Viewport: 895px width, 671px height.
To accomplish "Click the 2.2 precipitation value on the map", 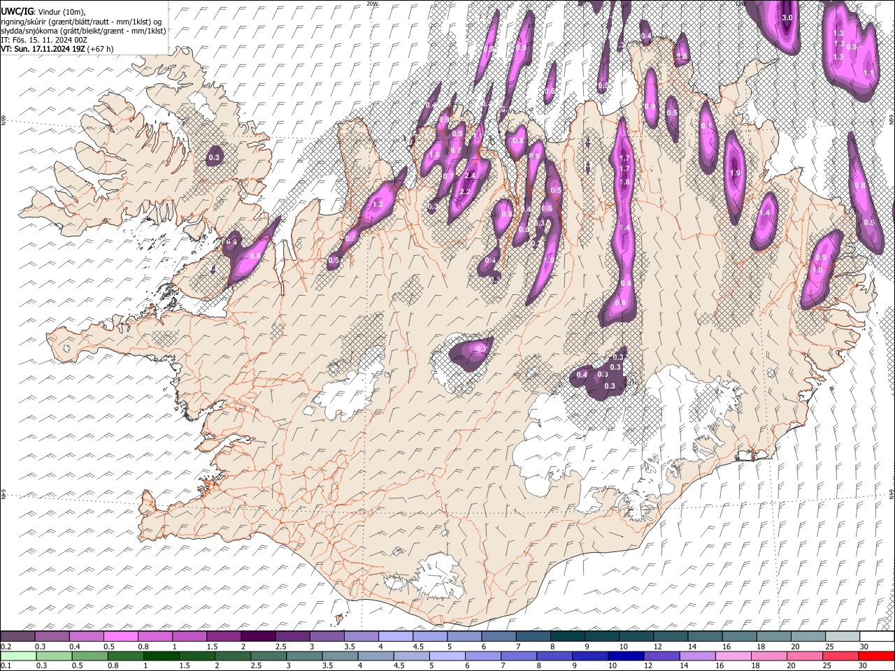I will pos(464,192).
